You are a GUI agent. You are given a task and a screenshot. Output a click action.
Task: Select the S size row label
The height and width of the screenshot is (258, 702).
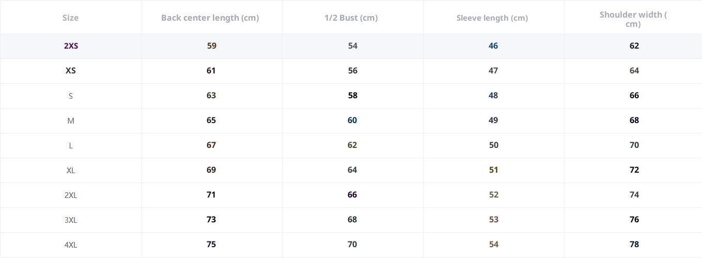coord(71,96)
